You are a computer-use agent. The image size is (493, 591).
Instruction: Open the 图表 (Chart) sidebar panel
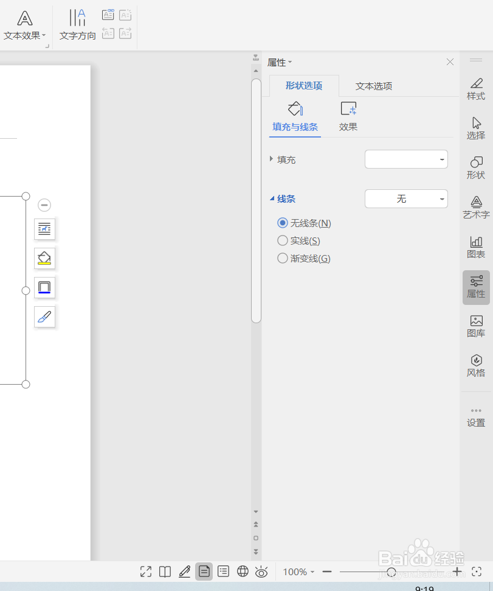[x=475, y=248]
